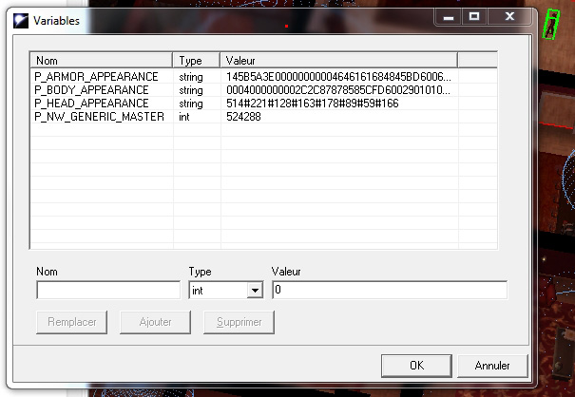Viewport: 575px width, 397px height.
Task: Click the Variables window title icon
Action: [21, 21]
